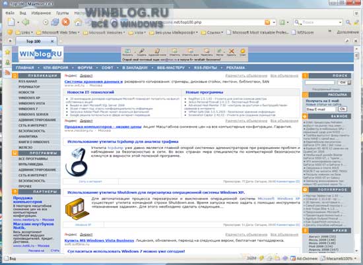The width and height of the screenshot is (363, 265).
Task: Expand the Ссылки bookmarks folder
Action: [213, 32]
